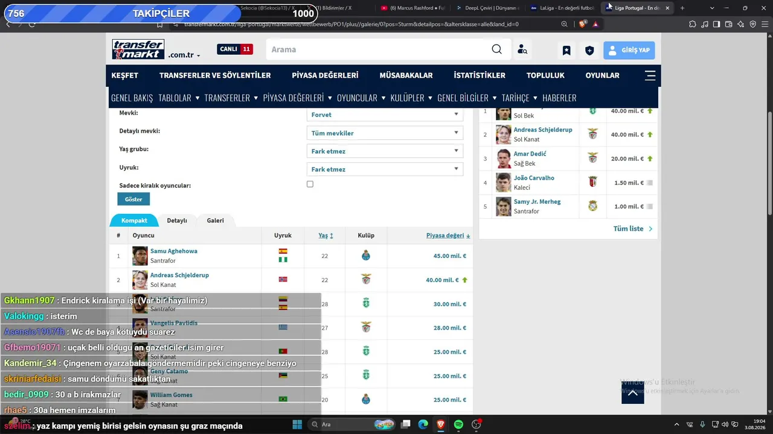Click the Brave icon in the taskbar
Viewport: 773px width, 434px height.
click(x=441, y=424)
